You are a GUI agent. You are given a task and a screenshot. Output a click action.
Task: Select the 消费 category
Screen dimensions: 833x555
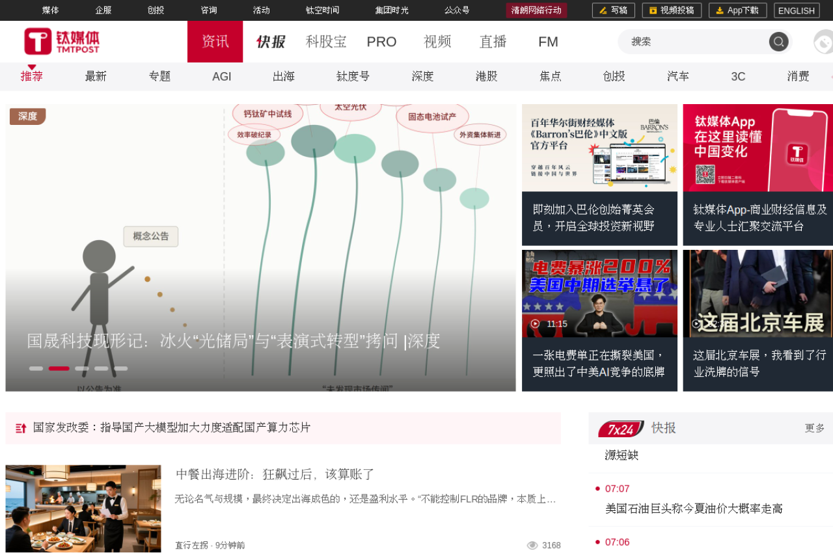point(799,76)
